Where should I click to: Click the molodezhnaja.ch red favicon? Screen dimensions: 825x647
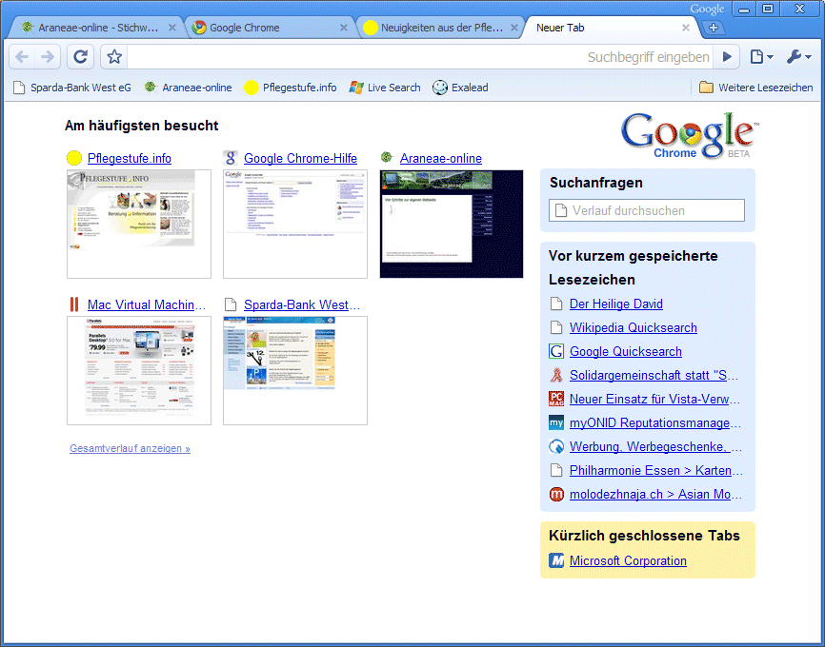556,494
